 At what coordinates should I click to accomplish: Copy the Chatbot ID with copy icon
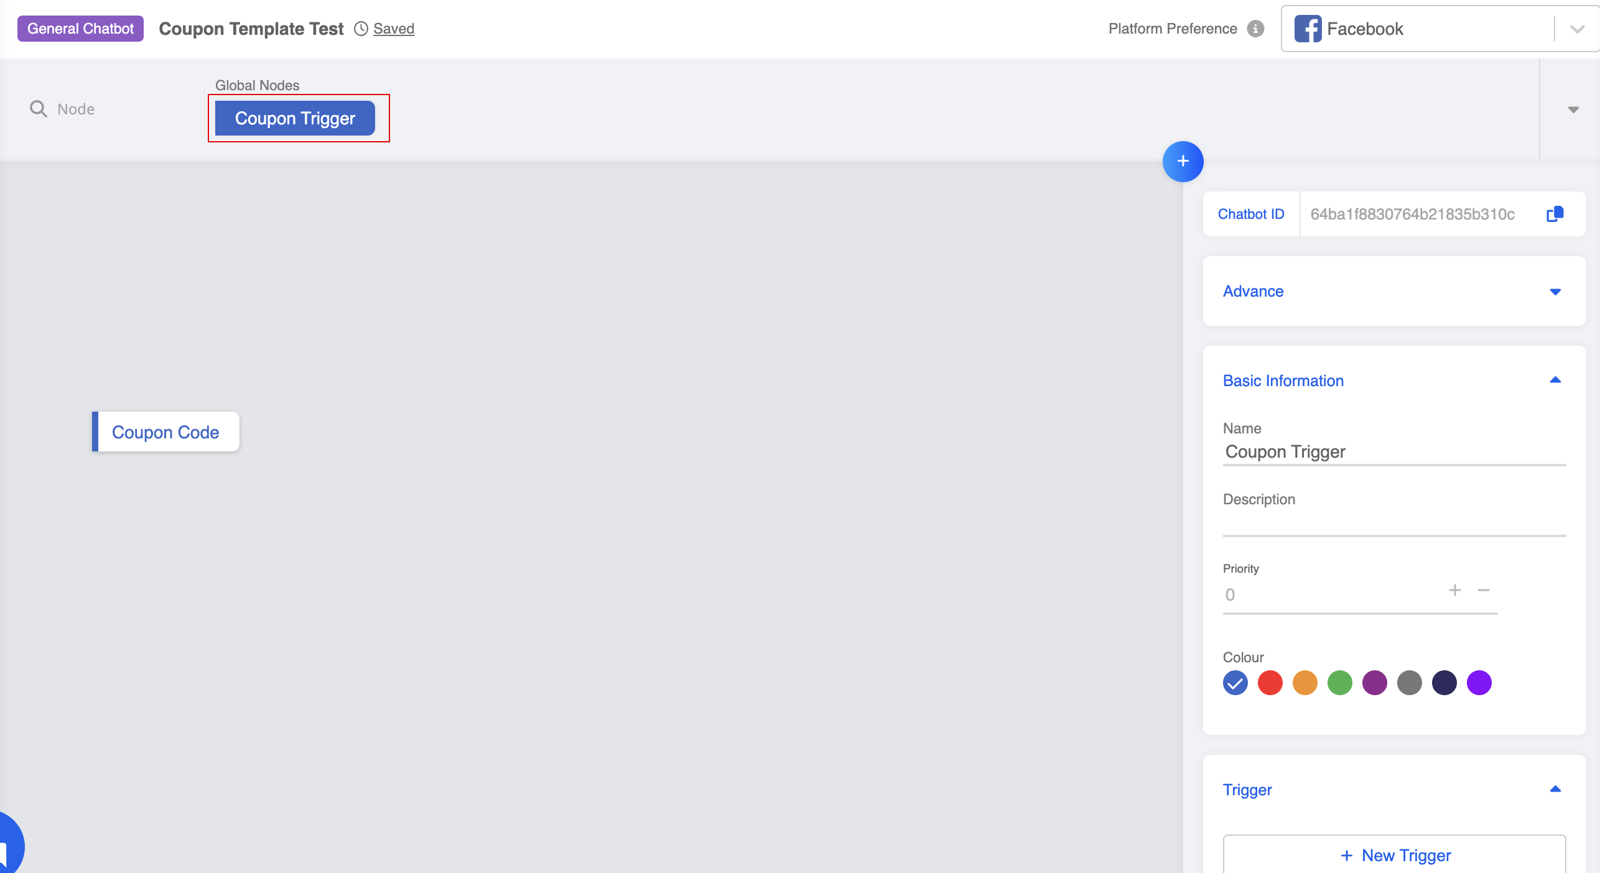coord(1555,214)
